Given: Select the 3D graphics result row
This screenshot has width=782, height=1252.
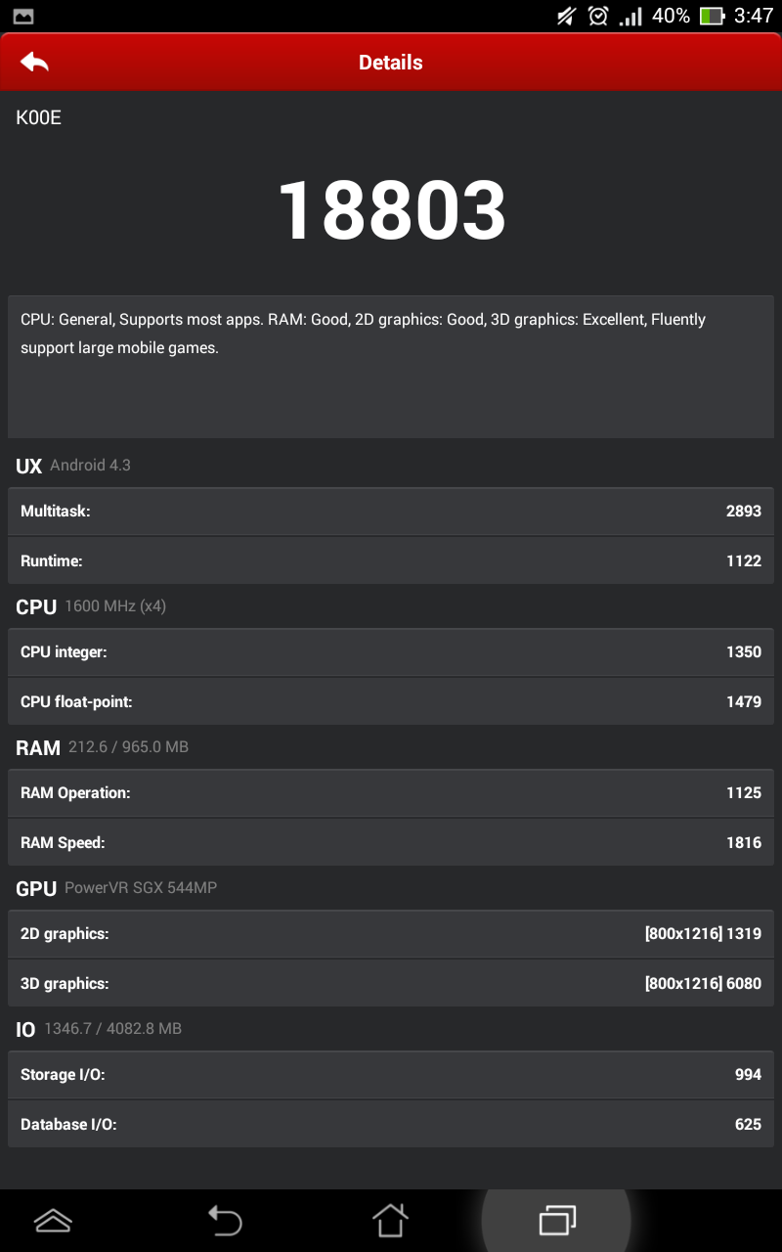Looking at the screenshot, I should coord(391,984).
